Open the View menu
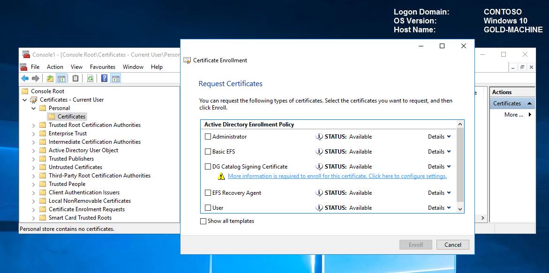Screen dimensions: 549x273 coord(77,67)
